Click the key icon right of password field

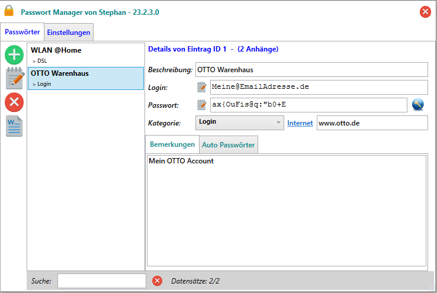tap(418, 105)
